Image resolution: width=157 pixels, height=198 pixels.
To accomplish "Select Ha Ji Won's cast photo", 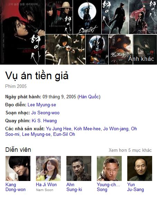I will 48,168.
